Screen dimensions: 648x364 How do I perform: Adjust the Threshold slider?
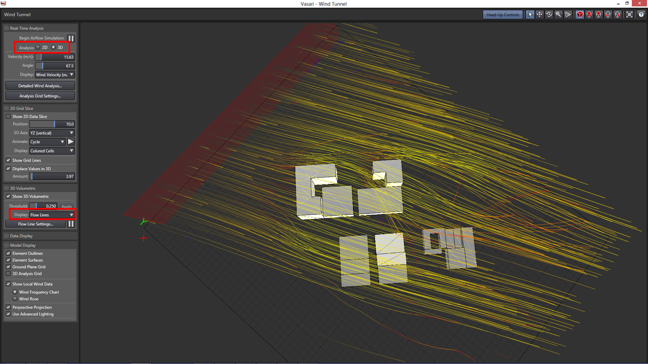click(x=43, y=206)
